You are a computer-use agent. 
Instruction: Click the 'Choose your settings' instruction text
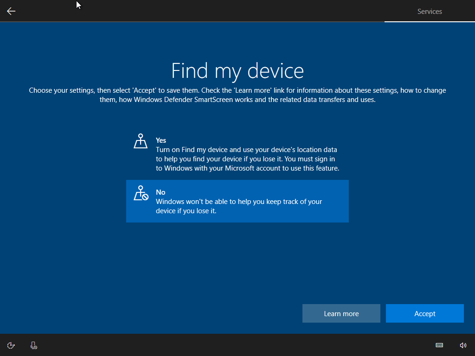(x=237, y=95)
